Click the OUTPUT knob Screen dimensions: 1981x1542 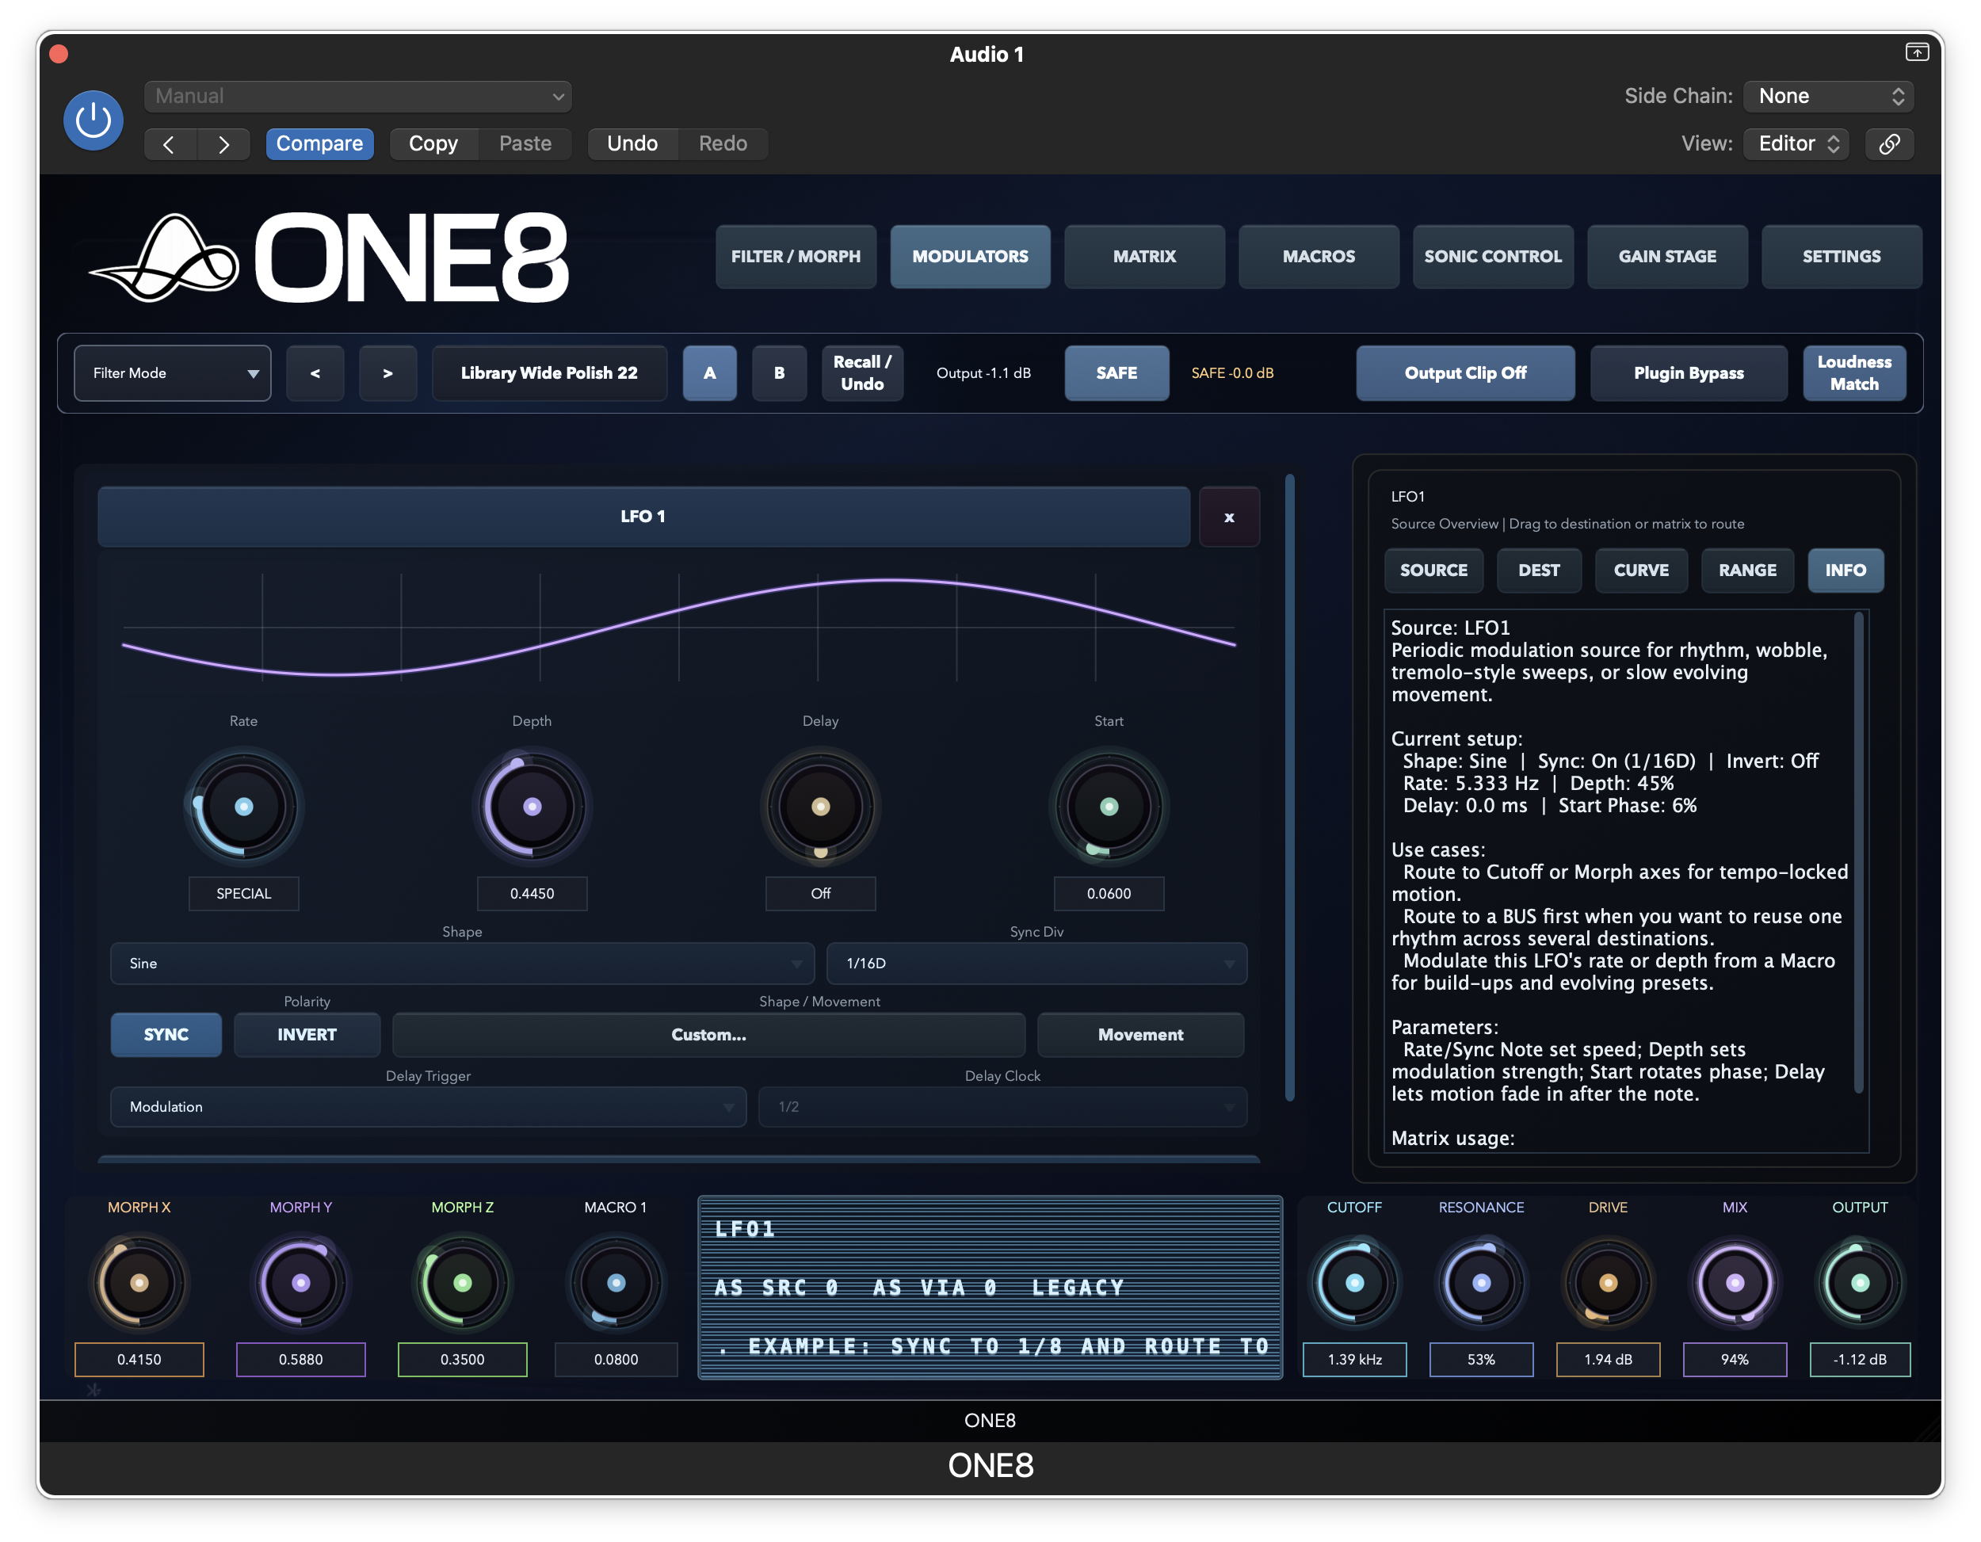[1860, 1283]
